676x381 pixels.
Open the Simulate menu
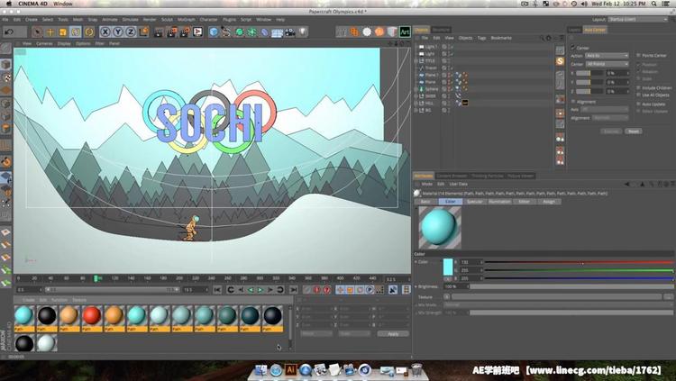click(x=130, y=20)
